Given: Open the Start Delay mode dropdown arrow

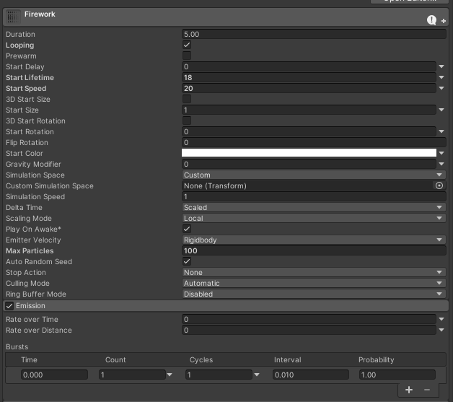Looking at the screenshot, I should coord(441,66).
